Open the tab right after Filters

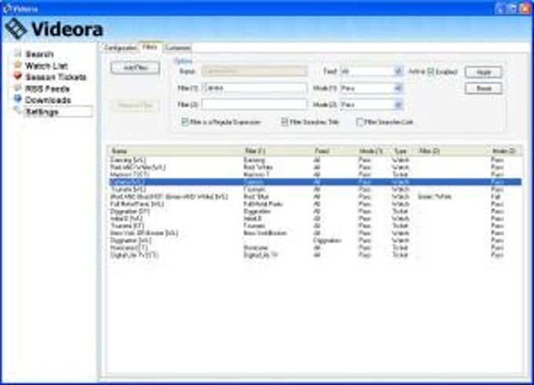(x=177, y=48)
